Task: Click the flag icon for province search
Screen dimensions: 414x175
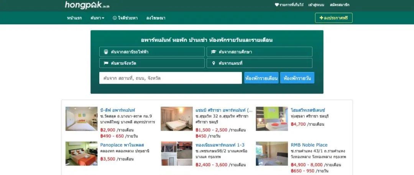Action: 106,63
